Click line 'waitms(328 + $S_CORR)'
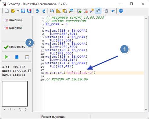Screen dimensions: 149x119 pyautogui.click(x=66, y=57)
